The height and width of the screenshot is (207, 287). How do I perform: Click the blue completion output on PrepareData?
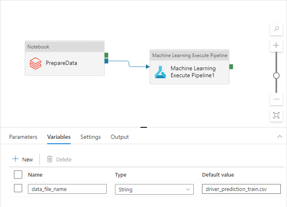pyautogui.click(x=106, y=61)
